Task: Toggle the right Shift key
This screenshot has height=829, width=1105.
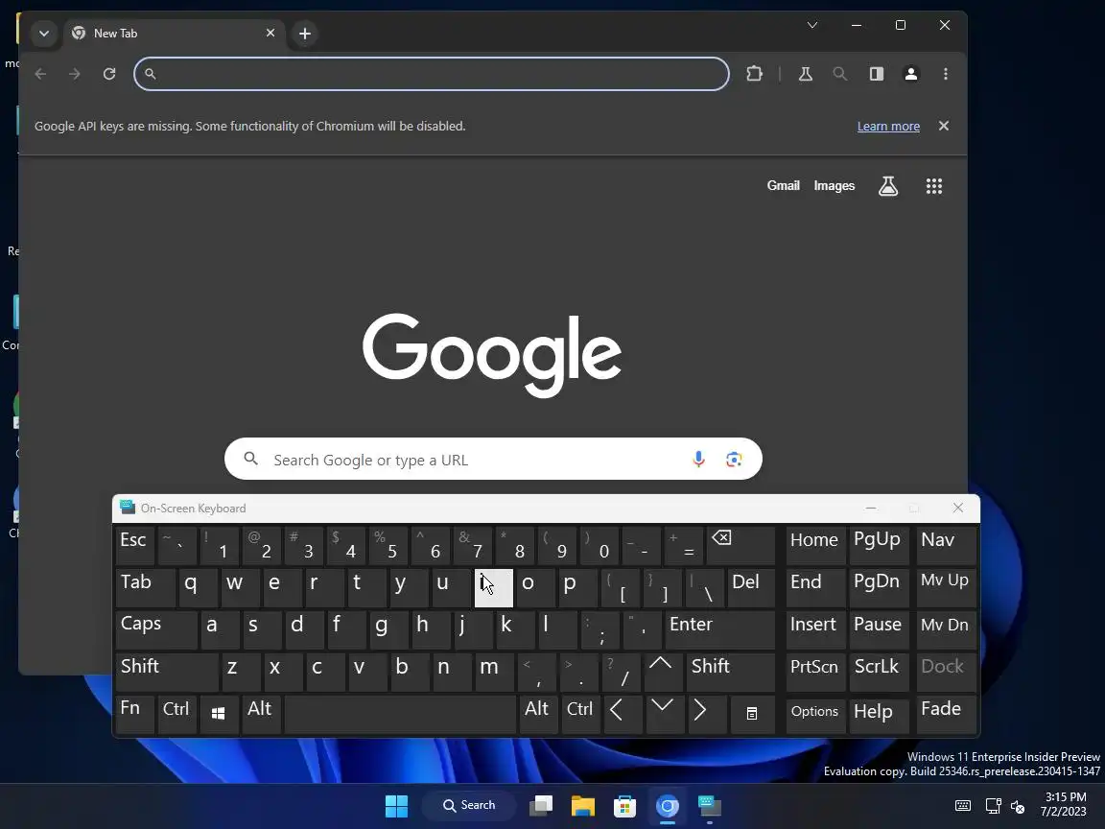Action: [x=730, y=672]
